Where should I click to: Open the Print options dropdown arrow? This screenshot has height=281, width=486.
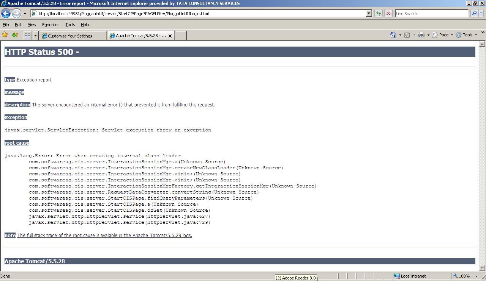[x=428, y=35]
